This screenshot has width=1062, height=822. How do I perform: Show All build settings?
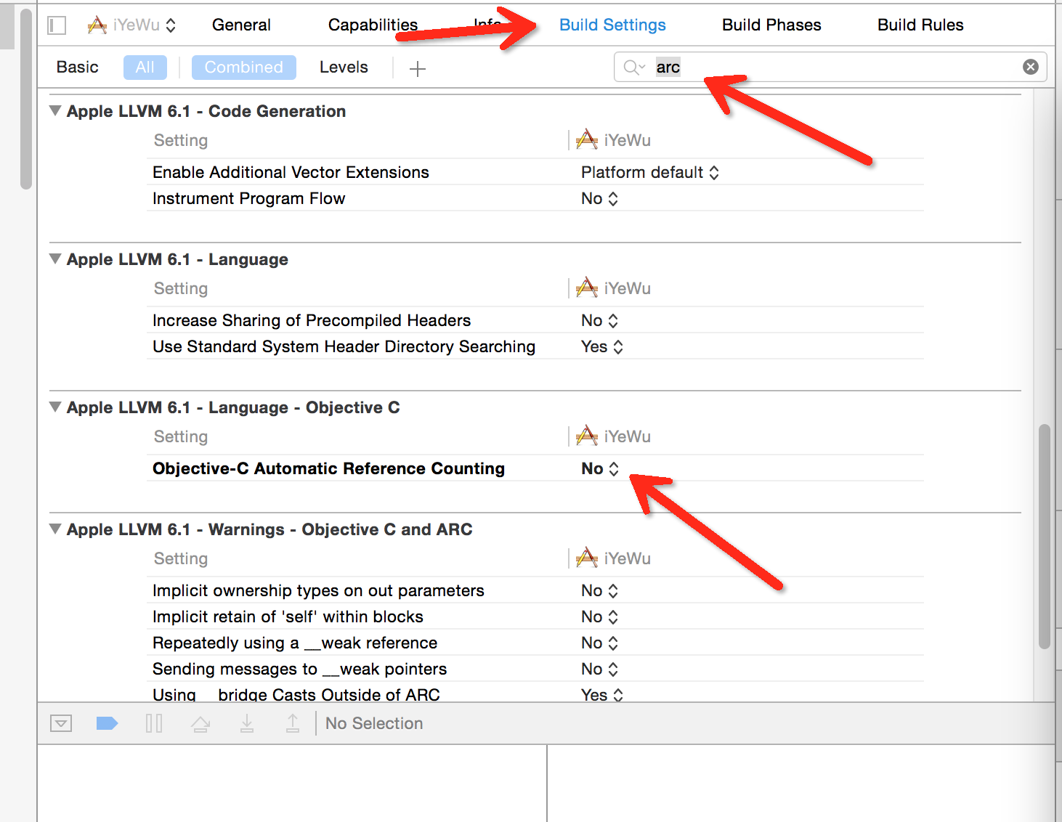point(145,68)
